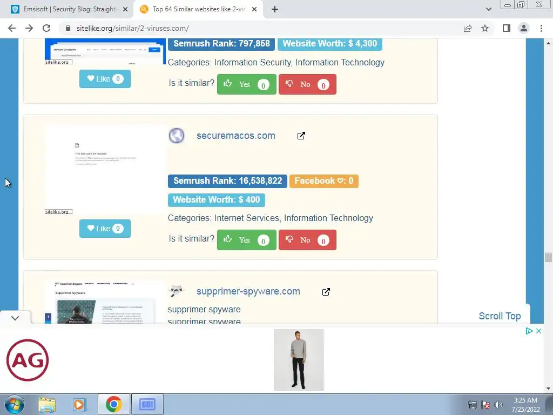Click Scroll Top link
The image size is (553, 415).
500,316
